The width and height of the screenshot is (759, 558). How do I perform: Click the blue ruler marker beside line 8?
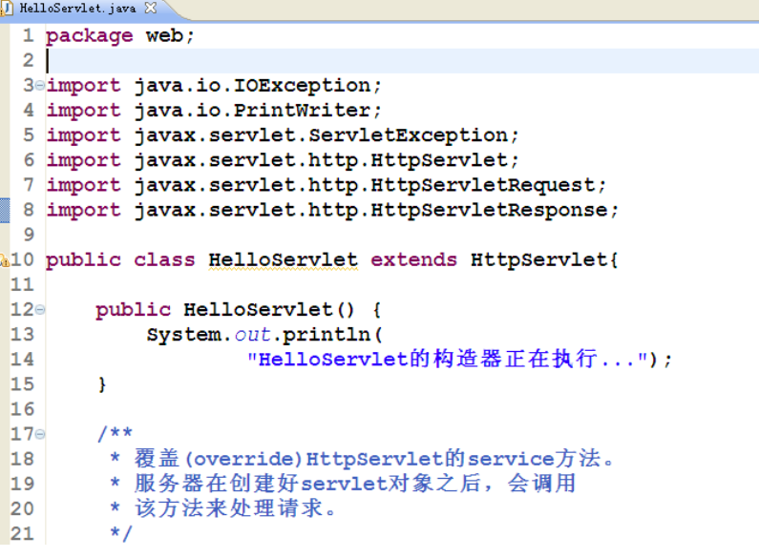[x=5, y=211]
